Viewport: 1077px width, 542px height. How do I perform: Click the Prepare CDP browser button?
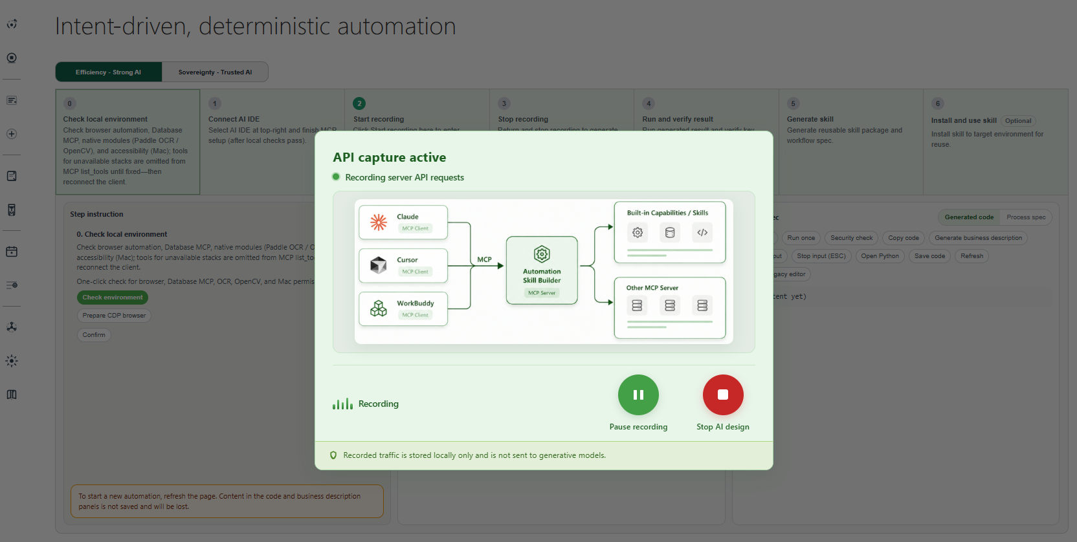tap(114, 316)
